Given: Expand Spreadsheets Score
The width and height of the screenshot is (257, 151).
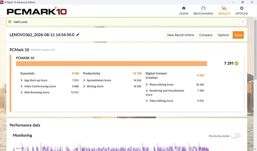Looking at the screenshot, I should [84, 80].
